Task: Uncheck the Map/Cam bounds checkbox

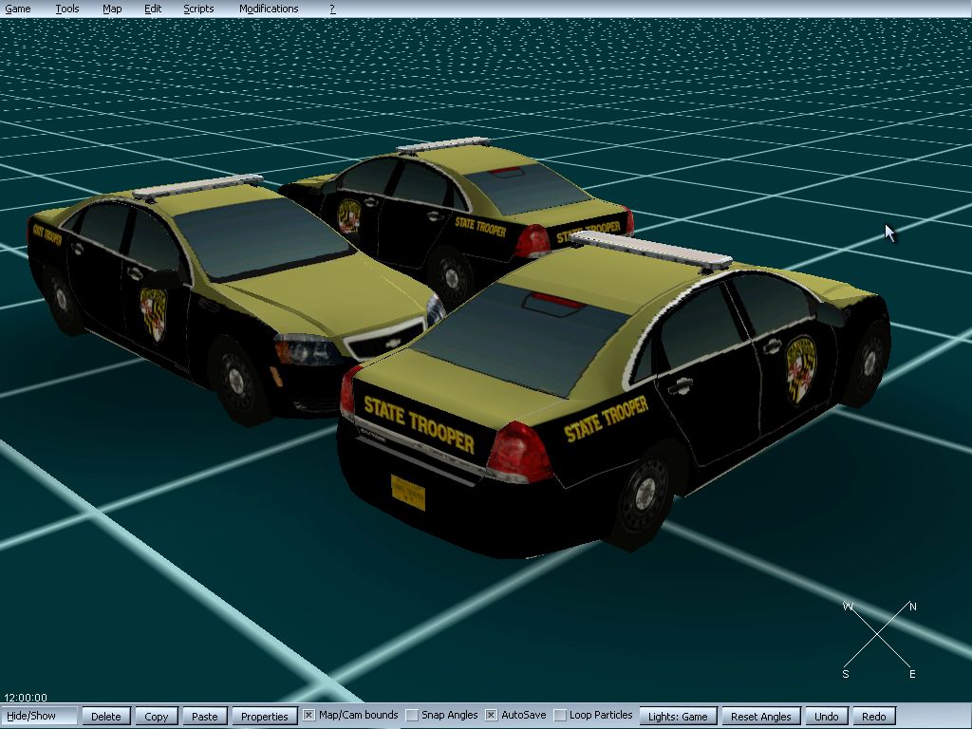Action: (x=308, y=716)
